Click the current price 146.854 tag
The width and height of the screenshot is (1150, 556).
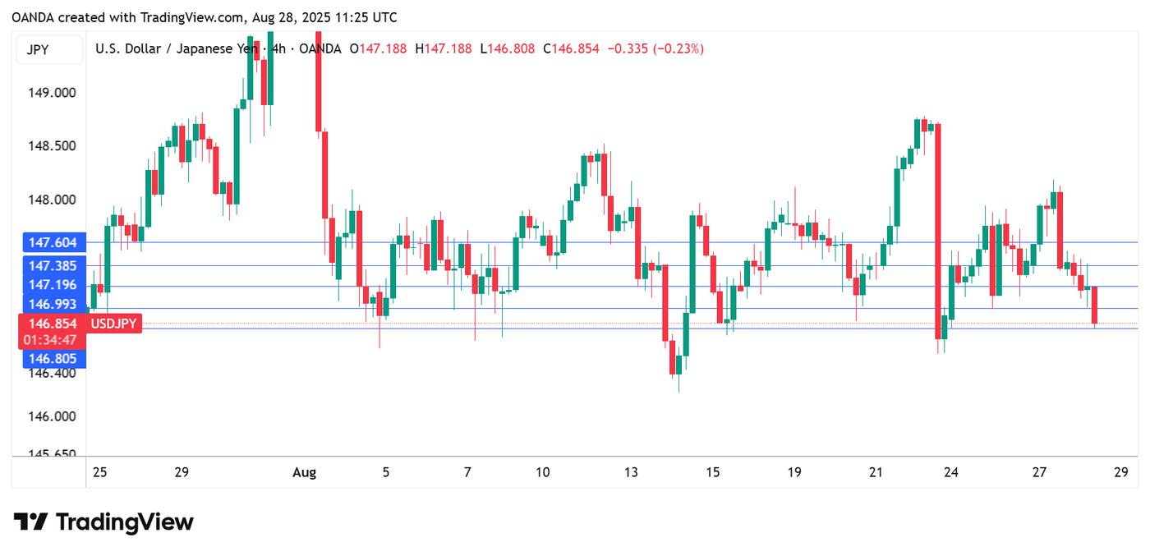pos(53,324)
